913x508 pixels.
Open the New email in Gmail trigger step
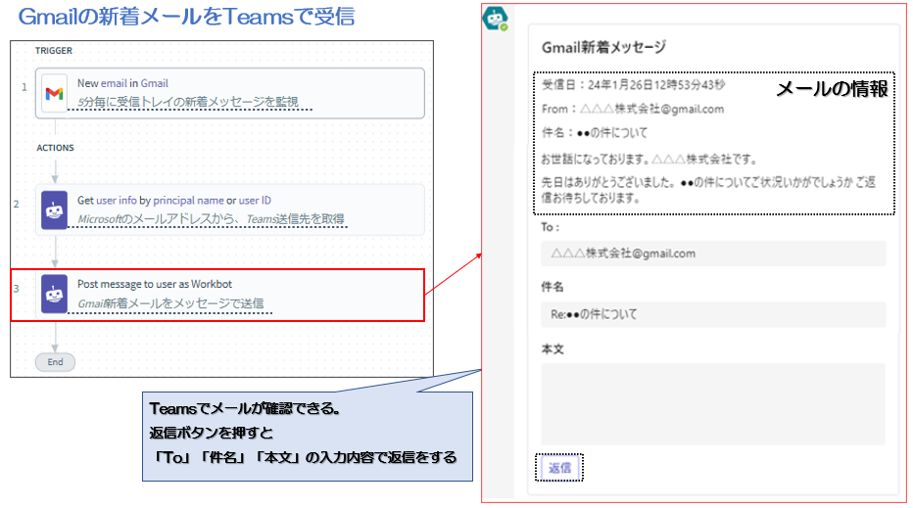(x=229, y=93)
